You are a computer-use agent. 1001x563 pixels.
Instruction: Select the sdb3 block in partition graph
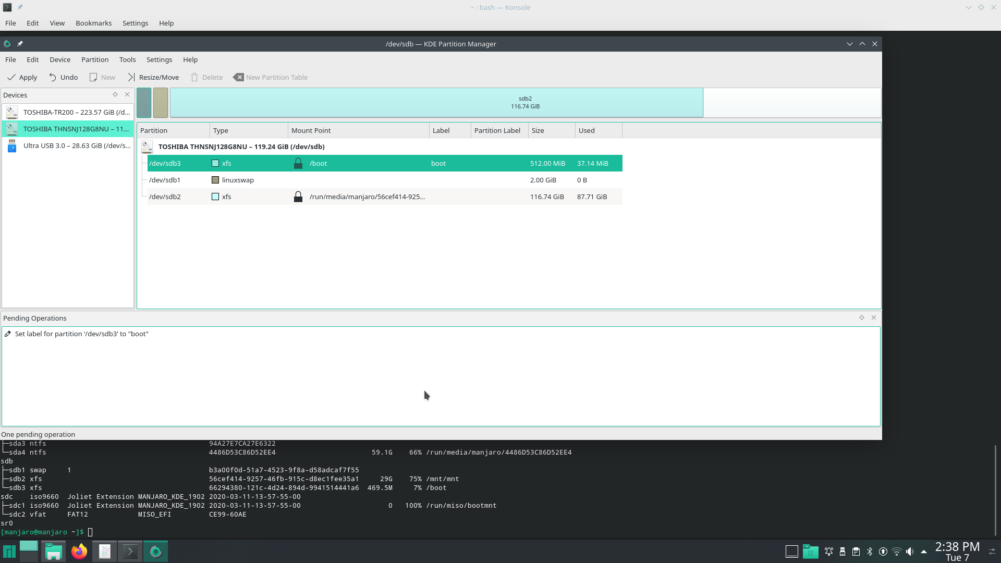pos(144,103)
